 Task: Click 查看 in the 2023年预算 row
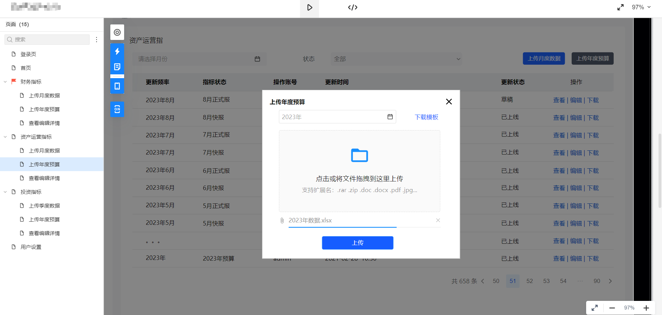click(559, 259)
